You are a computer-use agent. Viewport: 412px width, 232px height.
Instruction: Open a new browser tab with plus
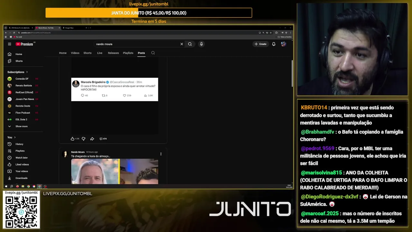click(90, 28)
